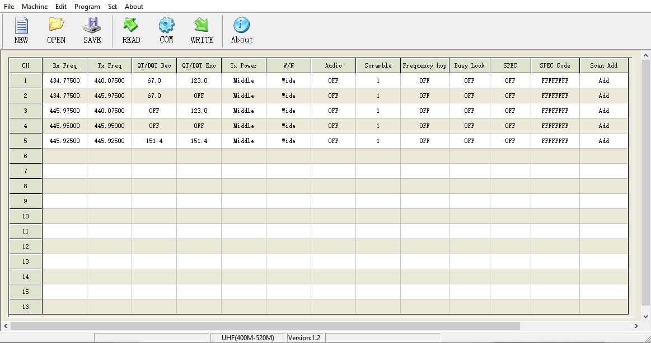Image resolution: width=651 pixels, height=343 pixels.
Task: Open the About menu in the menu bar
Action: [x=134, y=7]
